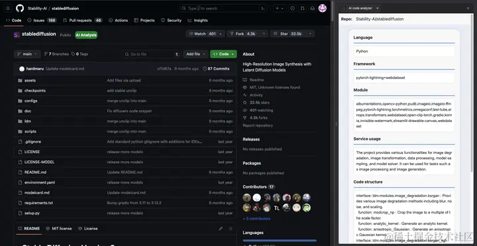Click the stablediffusion repository logo icon

point(17,34)
